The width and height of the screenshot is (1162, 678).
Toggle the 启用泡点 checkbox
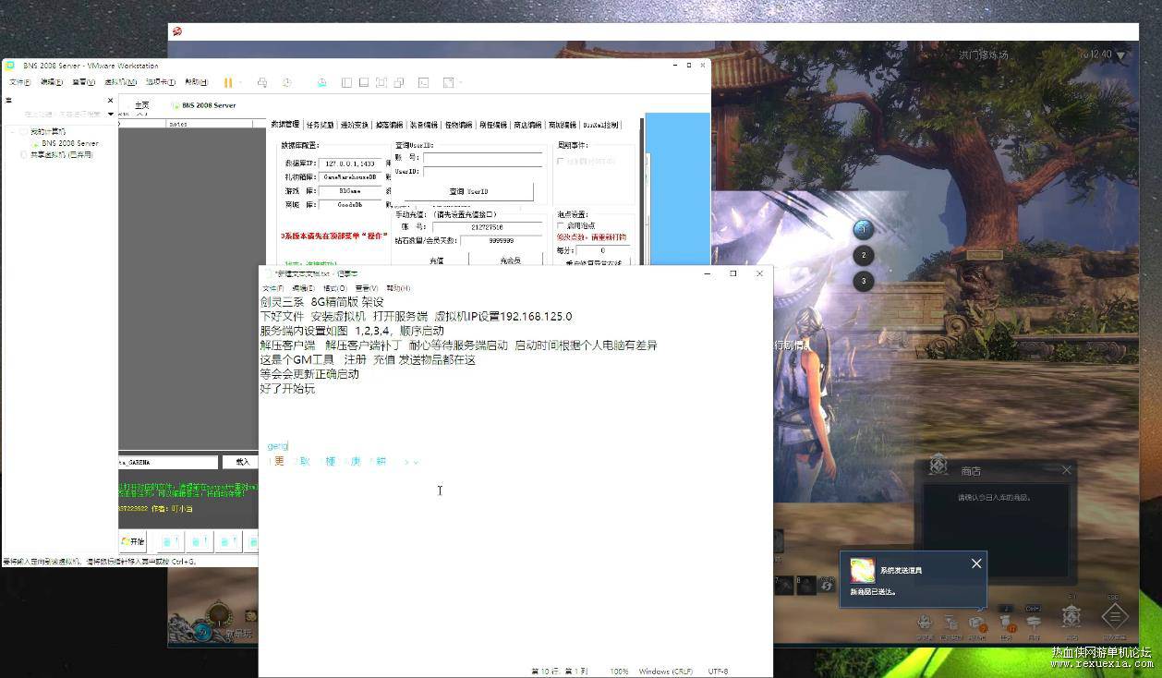(x=561, y=225)
